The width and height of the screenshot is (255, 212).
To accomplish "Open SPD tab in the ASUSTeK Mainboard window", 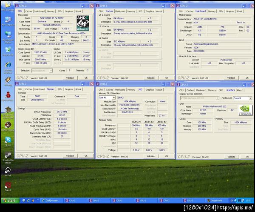I will pyautogui.click(x=221, y=11).
